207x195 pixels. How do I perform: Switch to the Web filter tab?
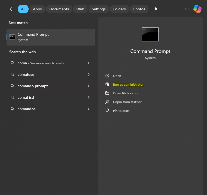80,9
